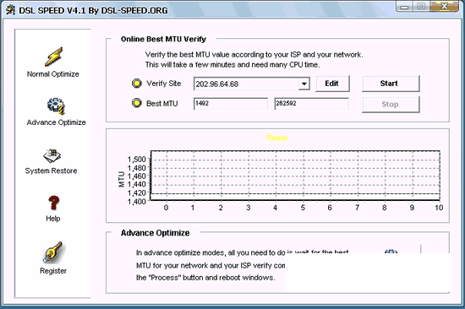Click the Stop button
The width and height of the screenshot is (465, 309).
tap(391, 105)
